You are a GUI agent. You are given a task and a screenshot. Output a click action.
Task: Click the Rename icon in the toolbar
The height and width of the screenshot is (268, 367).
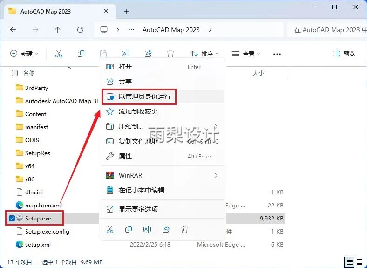[x=126, y=54]
